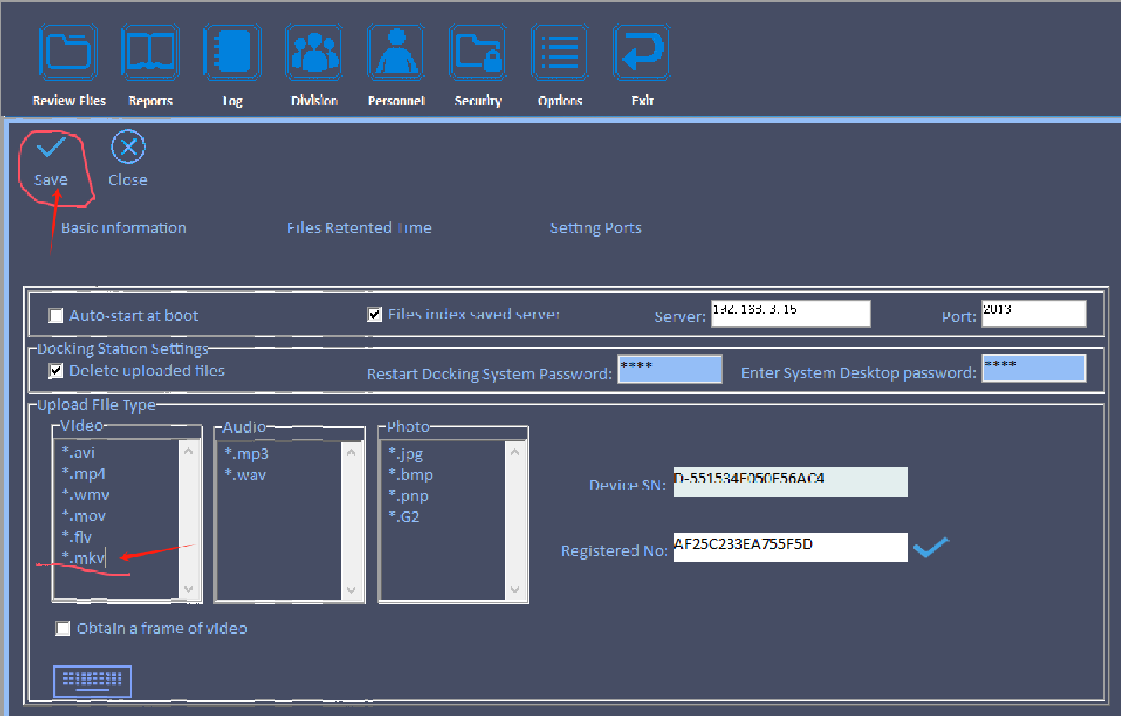Open the Log notebook icon
1121x716 pixels.
[x=232, y=52]
